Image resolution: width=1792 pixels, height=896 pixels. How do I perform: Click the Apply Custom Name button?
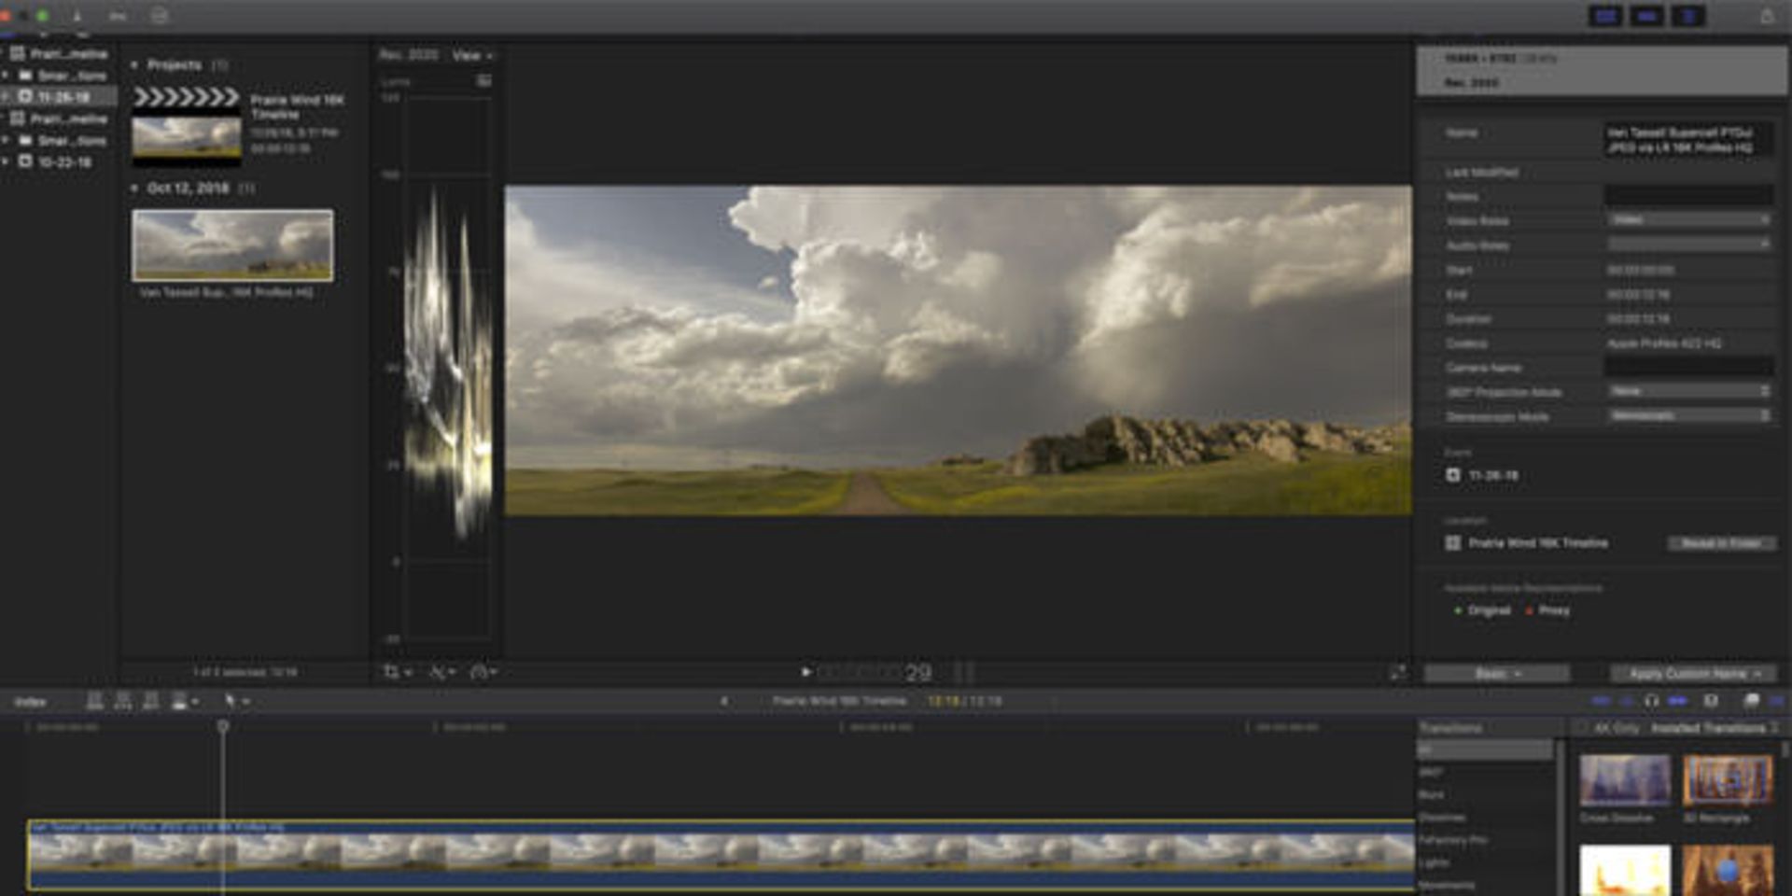pos(1693,674)
